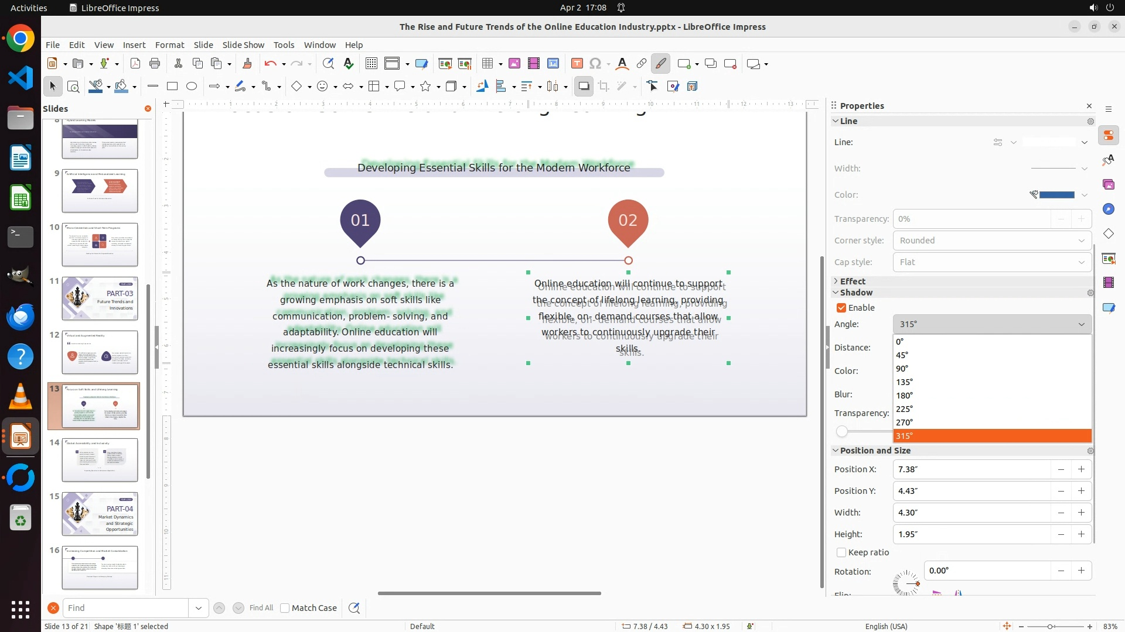Toggle the Shadow toolbar button
This screenshot has height=632, width=1125.
[584, 87]
